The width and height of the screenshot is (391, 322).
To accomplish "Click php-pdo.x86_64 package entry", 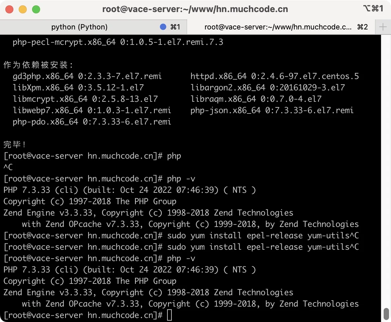I will coord(92,122).
